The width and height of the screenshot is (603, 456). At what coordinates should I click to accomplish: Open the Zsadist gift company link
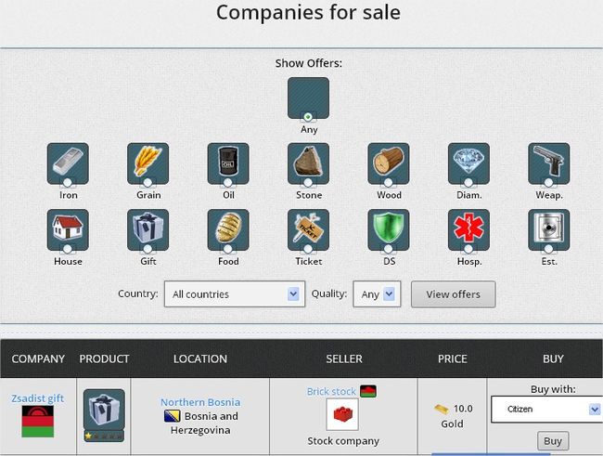(37, 398)
